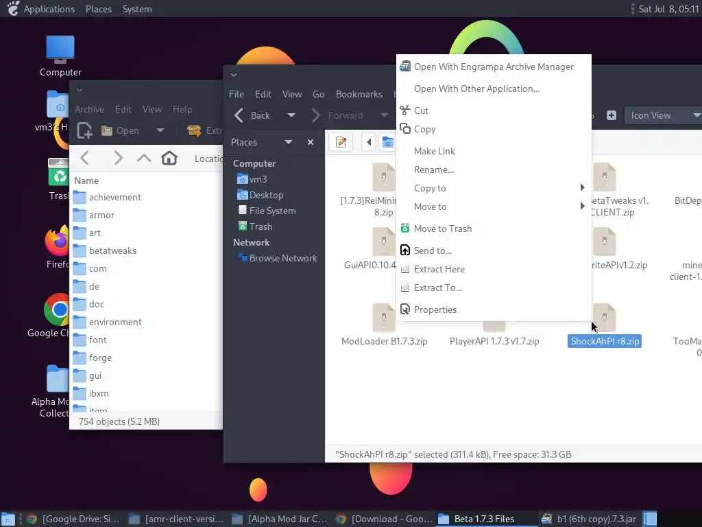Select File System in sidebar

[267, 211]
